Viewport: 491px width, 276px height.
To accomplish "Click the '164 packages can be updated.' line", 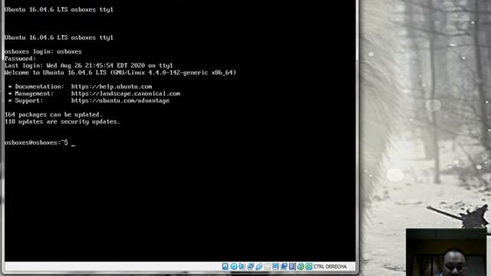I will click(x=54, y=114).
